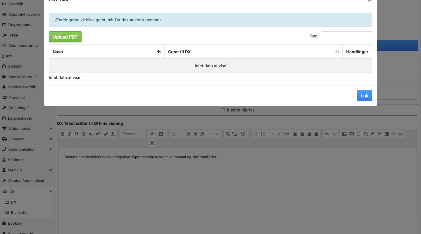Sort the table by Gemt til DX
421x234 pixels.
253,52
